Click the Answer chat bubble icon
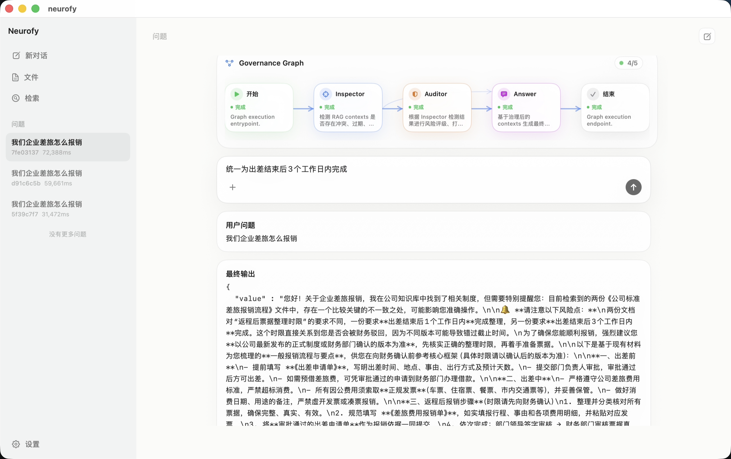The height and width of the screenshot is (459, 731). click(x=504, y=94)
